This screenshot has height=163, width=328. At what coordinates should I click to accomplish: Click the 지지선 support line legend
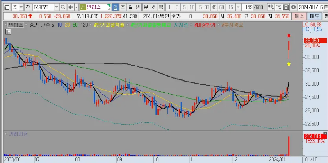coord(181,25)
